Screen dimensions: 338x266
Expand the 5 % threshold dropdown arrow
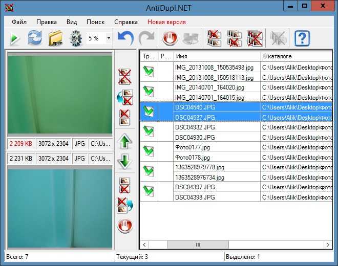pos(109,38)
